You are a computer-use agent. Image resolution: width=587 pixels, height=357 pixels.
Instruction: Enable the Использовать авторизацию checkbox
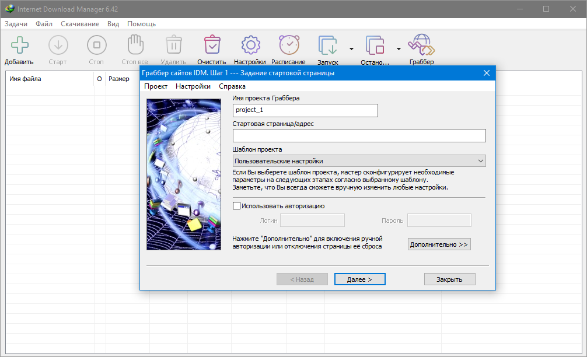[x=237, y=205]
